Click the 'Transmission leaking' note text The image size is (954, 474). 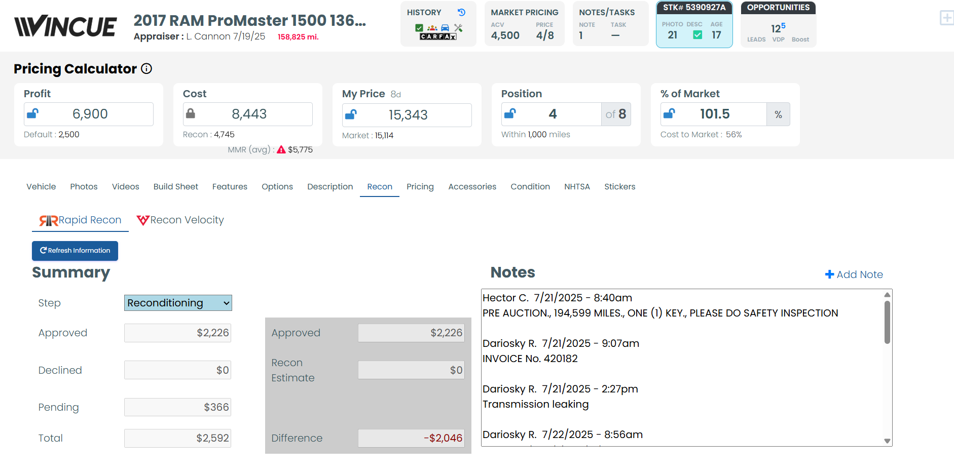coord(536,404)
